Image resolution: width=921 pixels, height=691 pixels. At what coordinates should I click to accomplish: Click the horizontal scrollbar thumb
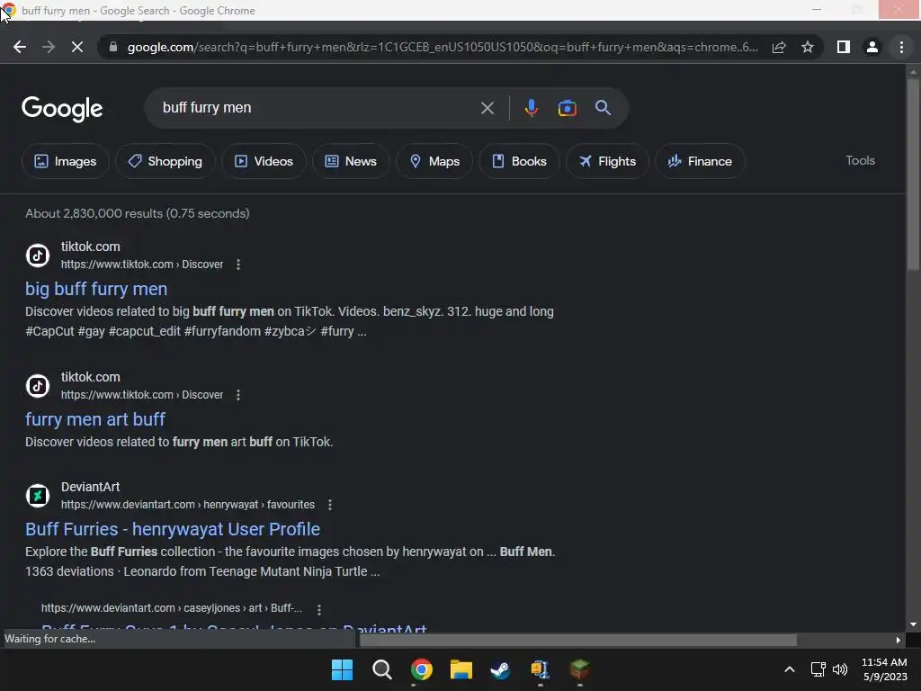[x=578, y=640]
